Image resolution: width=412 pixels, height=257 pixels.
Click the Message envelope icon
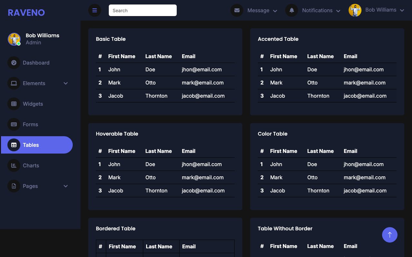tap(237, 10)
